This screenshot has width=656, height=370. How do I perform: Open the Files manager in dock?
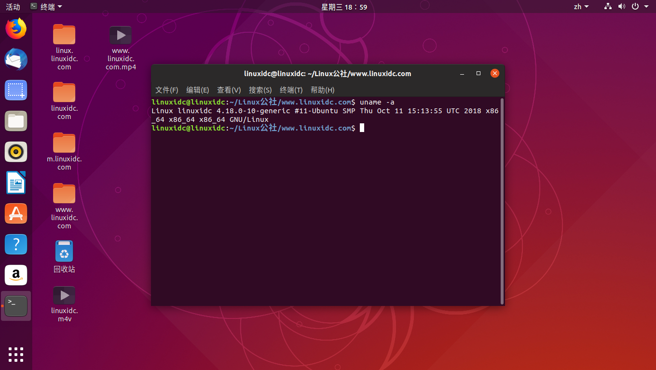(16, 121)
